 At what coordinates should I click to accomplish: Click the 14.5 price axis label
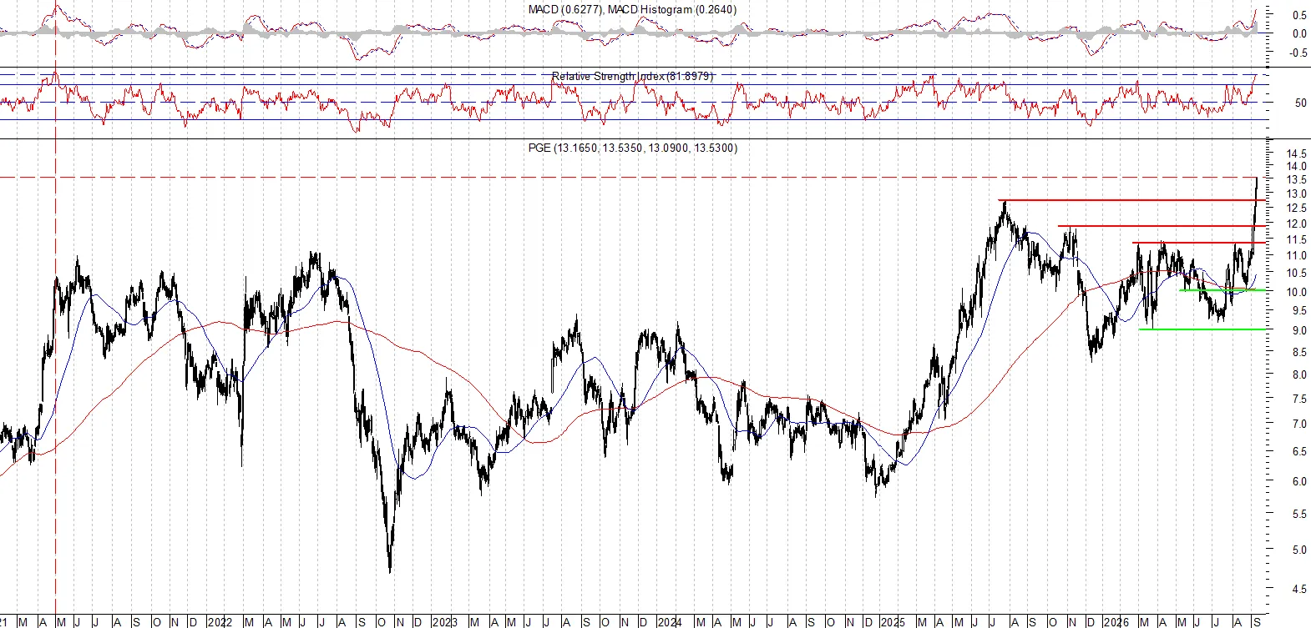click(1297, 154)
